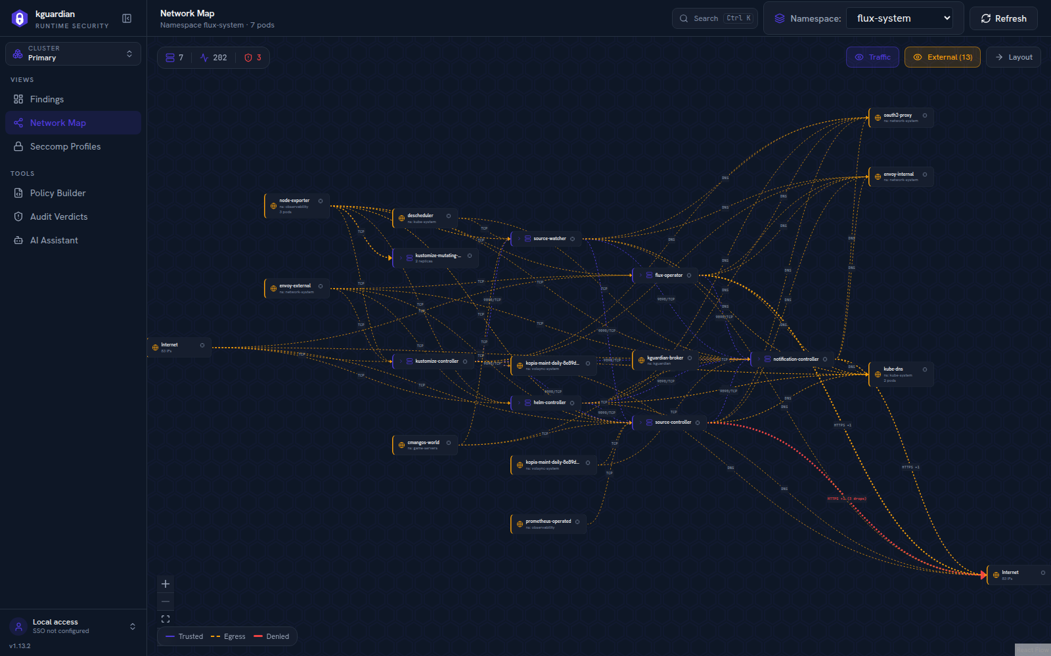
Task: Expand the source-controller node
Action: pos(640,422)
